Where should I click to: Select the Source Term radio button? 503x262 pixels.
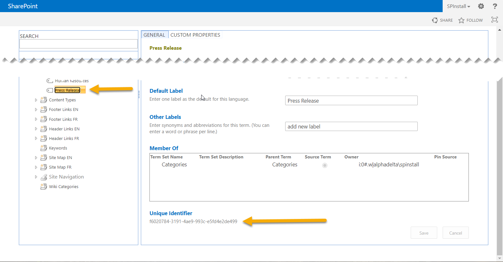[324, 165]
